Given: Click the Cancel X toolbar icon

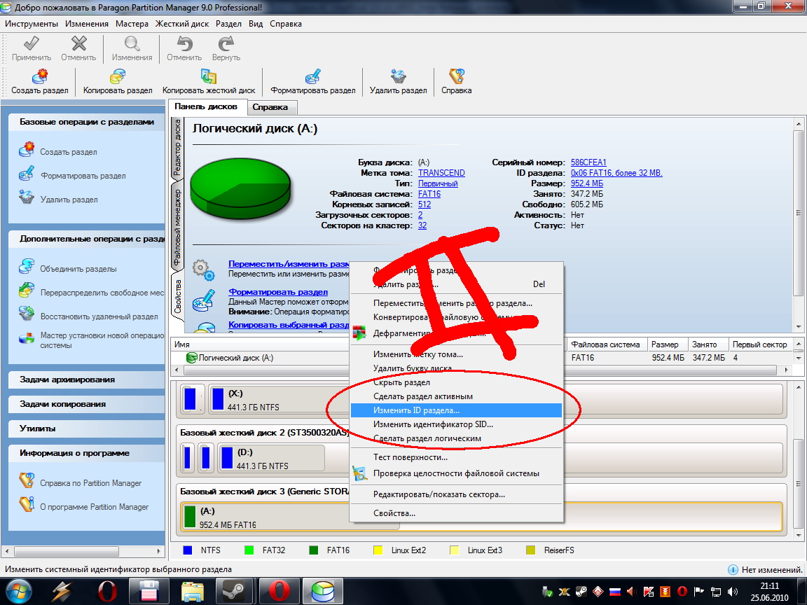Looking at the screenshot, I should pos(78,43).
